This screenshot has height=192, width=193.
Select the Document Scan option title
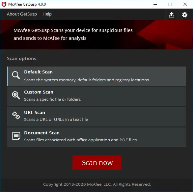42,133
